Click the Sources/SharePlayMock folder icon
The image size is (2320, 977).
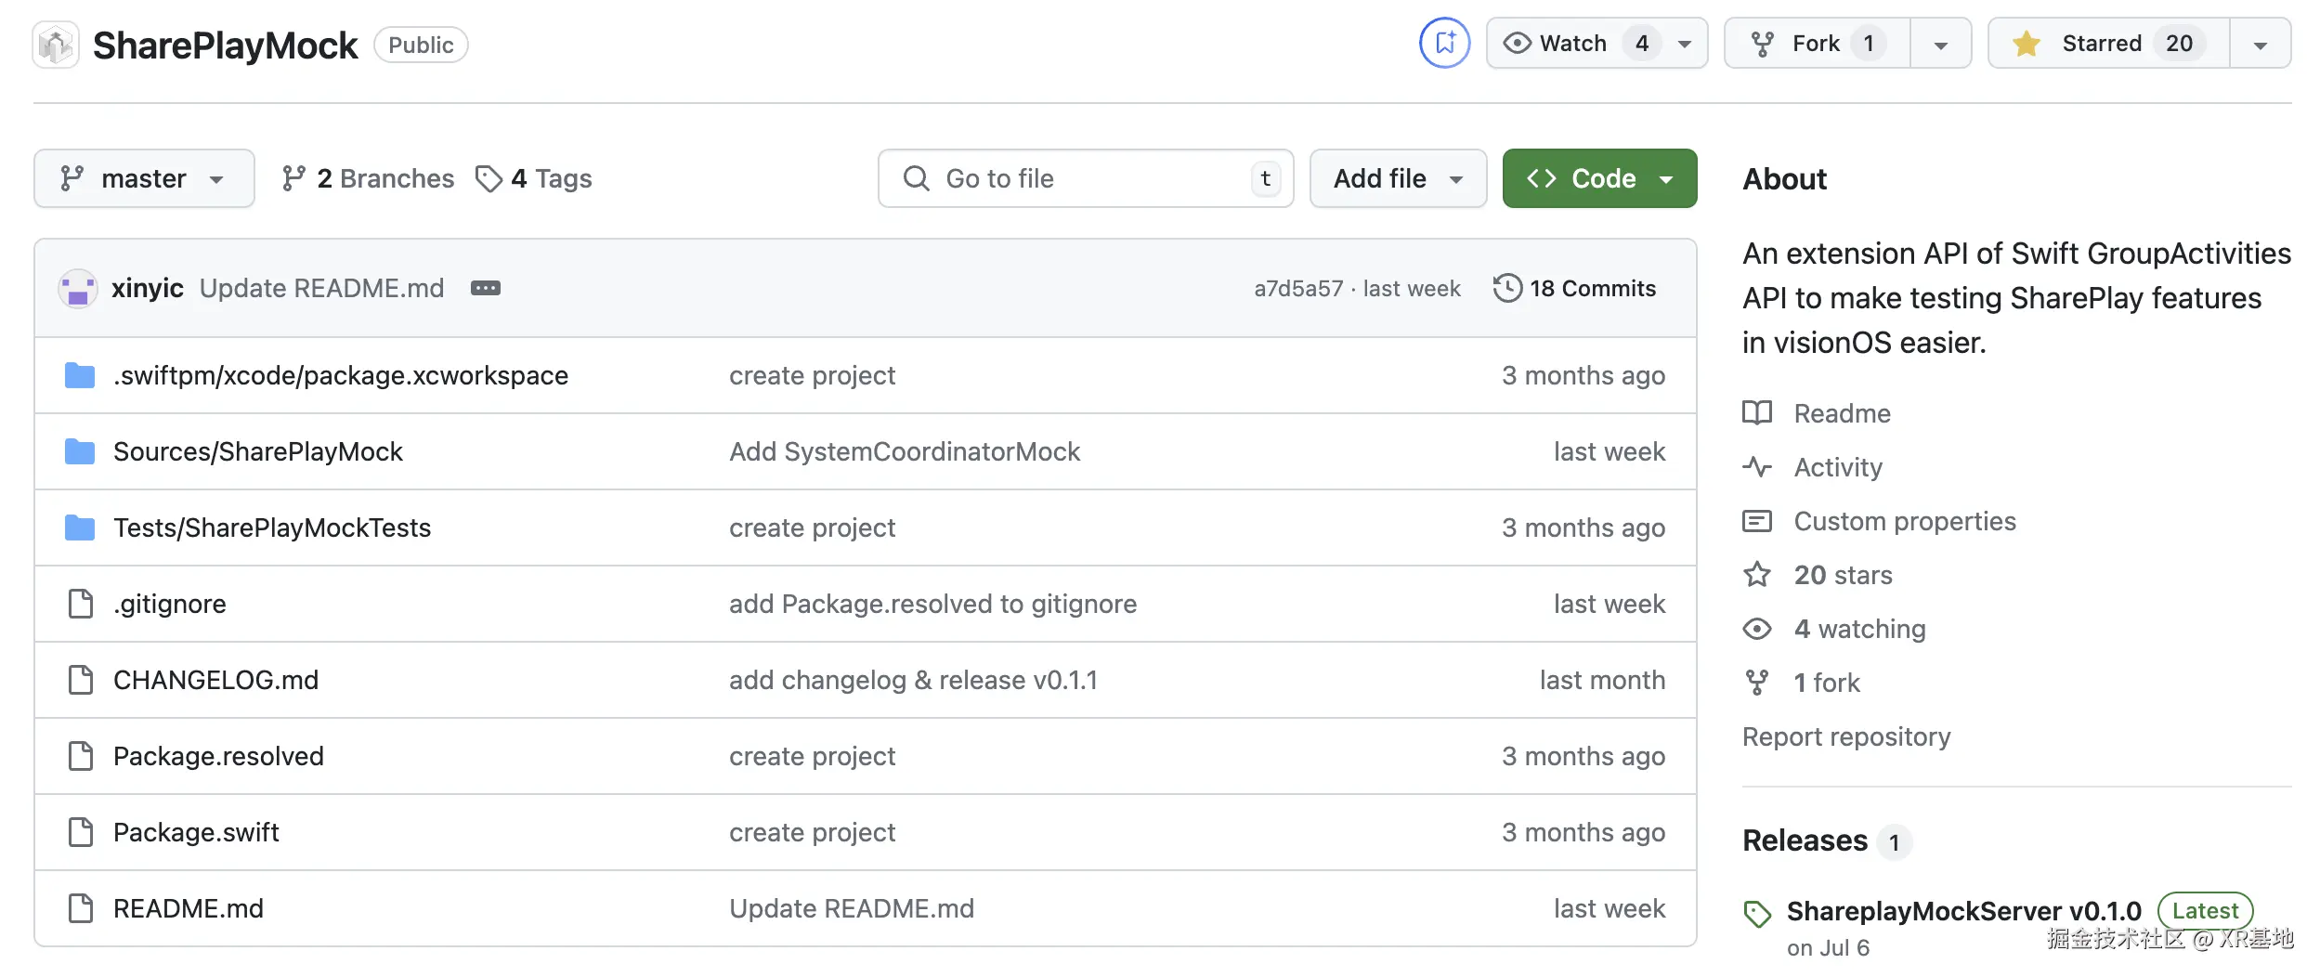(80, 452)
